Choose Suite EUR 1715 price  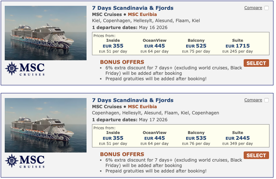click(x=237, y=46)
